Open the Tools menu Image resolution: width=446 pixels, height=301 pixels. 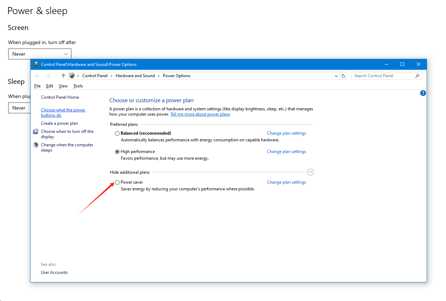[x=78, y=86]
